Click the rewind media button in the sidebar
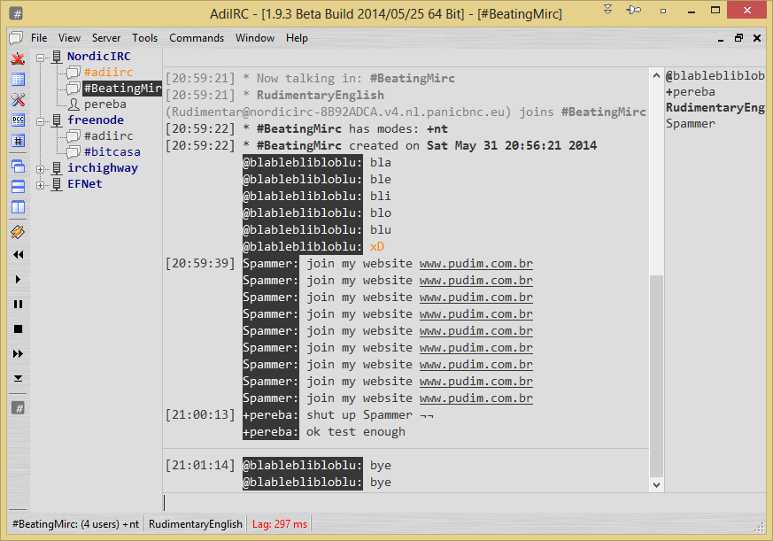Image resolution: width=773 pixels, height=541 pixels. (x=19, y=254)
